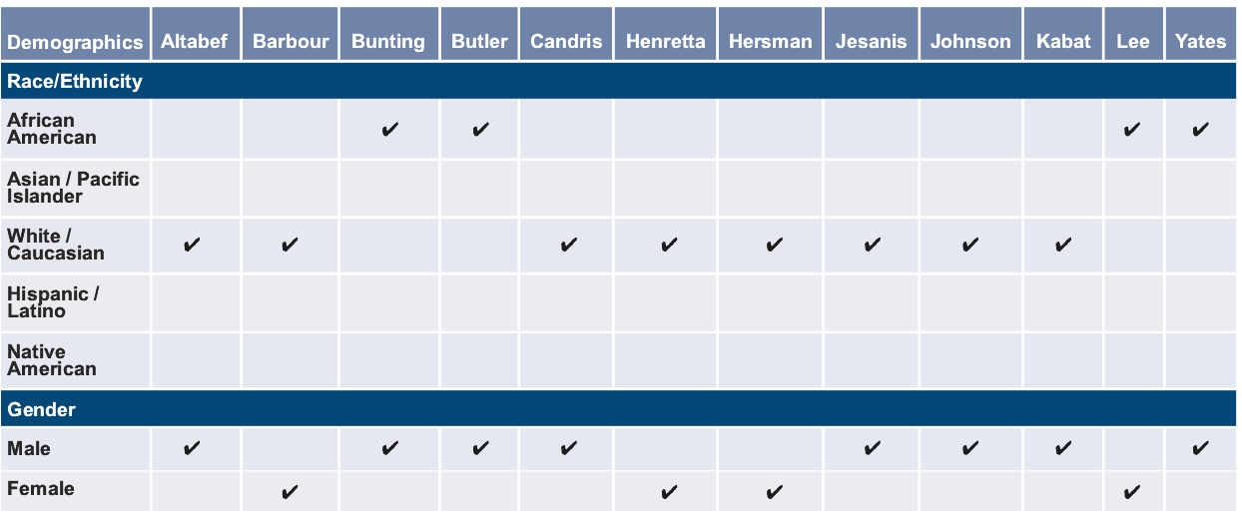Click the African American checkmark for Bunting

[x=390, y=131]
